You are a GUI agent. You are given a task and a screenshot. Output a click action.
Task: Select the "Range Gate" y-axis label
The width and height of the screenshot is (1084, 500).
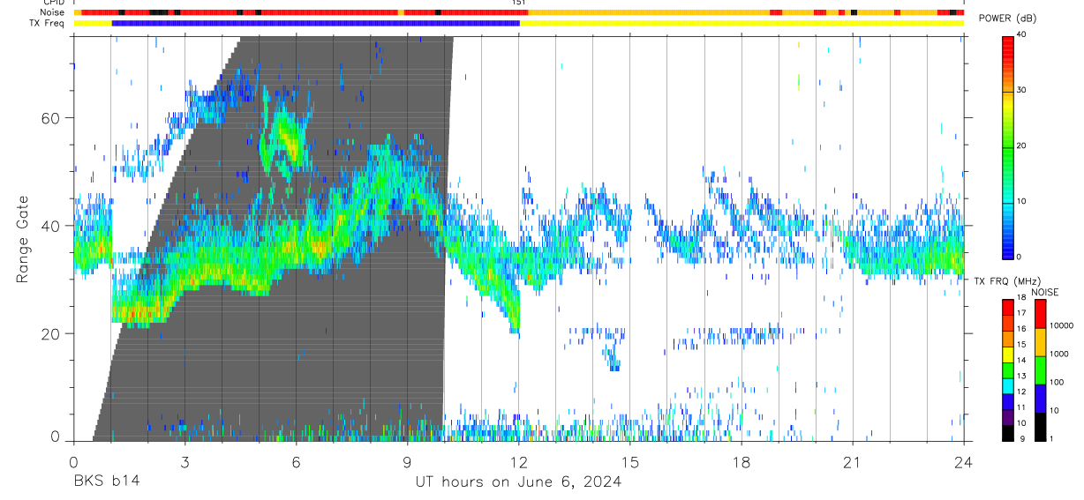pyautogui.click(x=24, y=239)
